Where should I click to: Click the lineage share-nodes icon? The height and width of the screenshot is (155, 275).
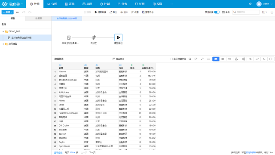pyautogui.click(x=243, y=59)
